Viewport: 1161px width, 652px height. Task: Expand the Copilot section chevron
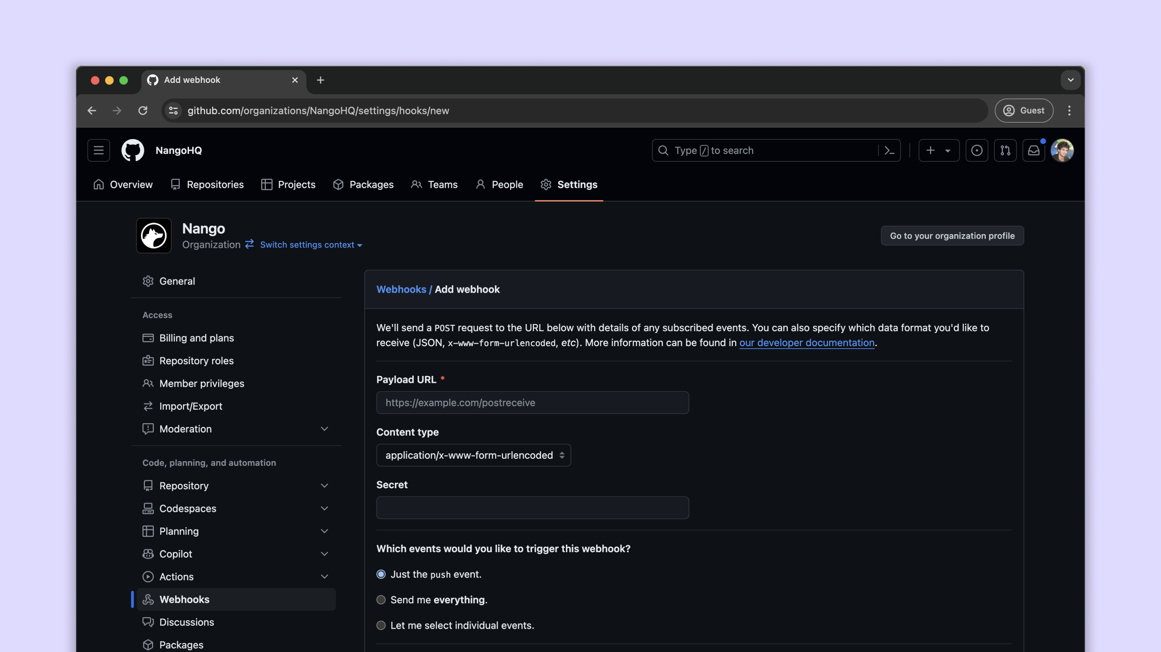tap(324, 554)
